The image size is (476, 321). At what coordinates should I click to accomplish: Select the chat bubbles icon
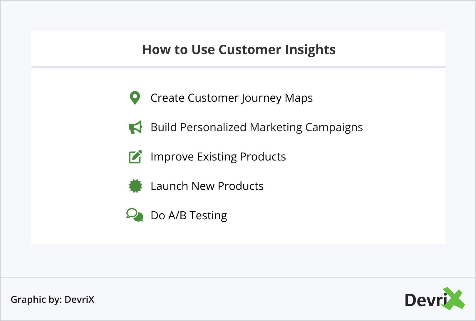point(135,215)
